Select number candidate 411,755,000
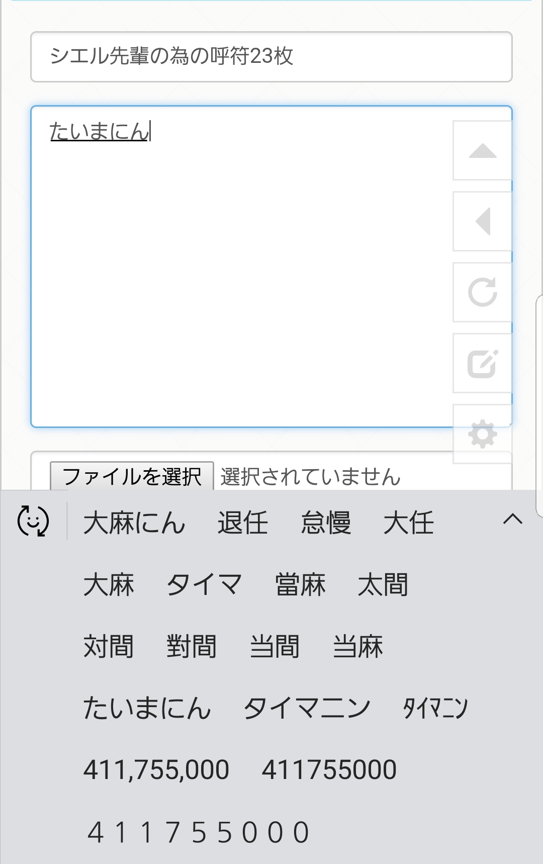This screenshot has height=864, width=543. click(x=156, y=770)
